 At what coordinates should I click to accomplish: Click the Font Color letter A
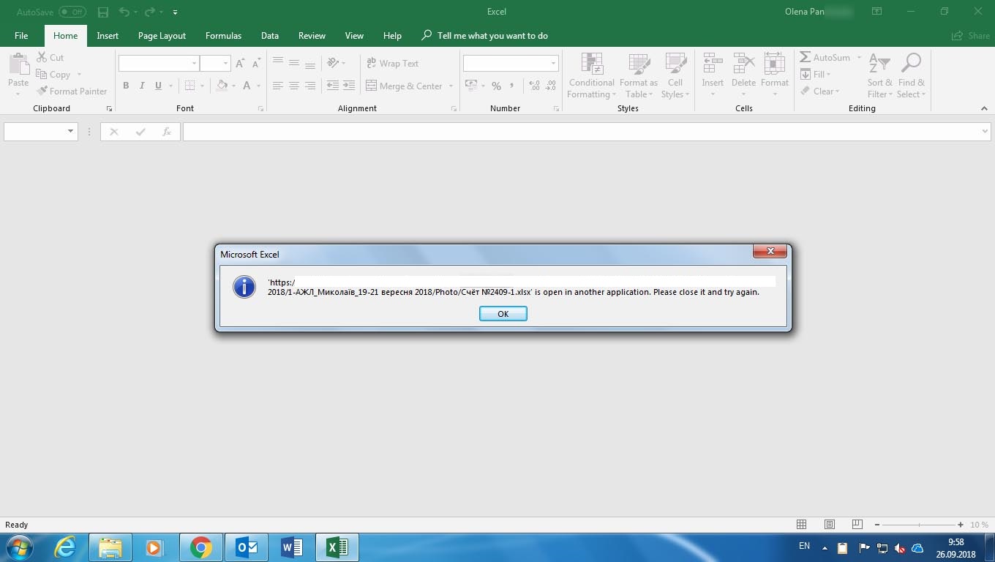pyautogui.click(x=247, y=86)
